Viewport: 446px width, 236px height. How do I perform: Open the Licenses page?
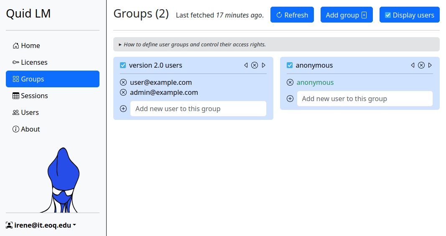(x=34, y=62)
